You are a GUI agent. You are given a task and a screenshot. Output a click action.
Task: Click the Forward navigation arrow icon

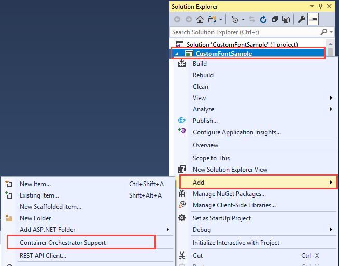189,20
